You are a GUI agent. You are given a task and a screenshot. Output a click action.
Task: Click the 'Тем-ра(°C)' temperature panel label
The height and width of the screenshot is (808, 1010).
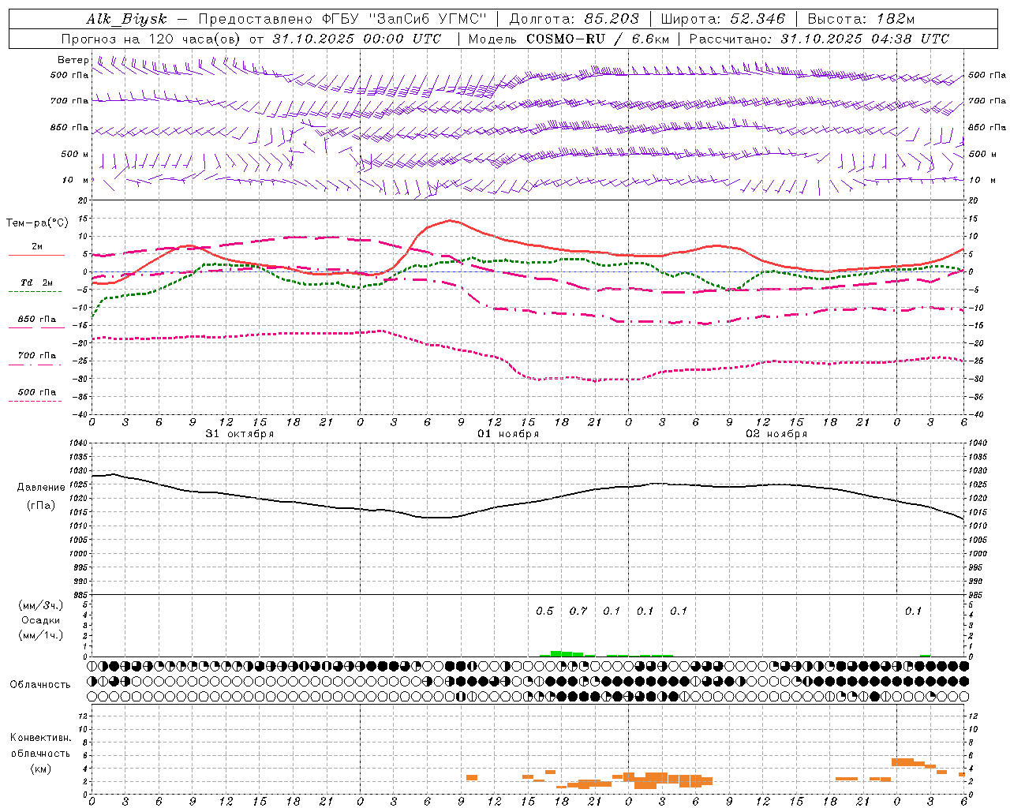(x=38, y=223)
